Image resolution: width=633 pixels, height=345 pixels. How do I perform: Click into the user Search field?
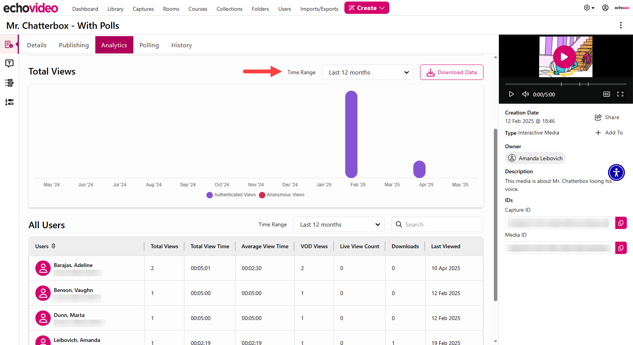pos(437,224)
